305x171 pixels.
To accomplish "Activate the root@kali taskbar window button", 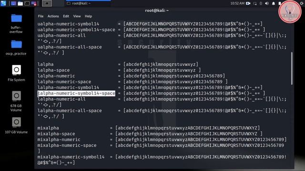I will point(88,3).
